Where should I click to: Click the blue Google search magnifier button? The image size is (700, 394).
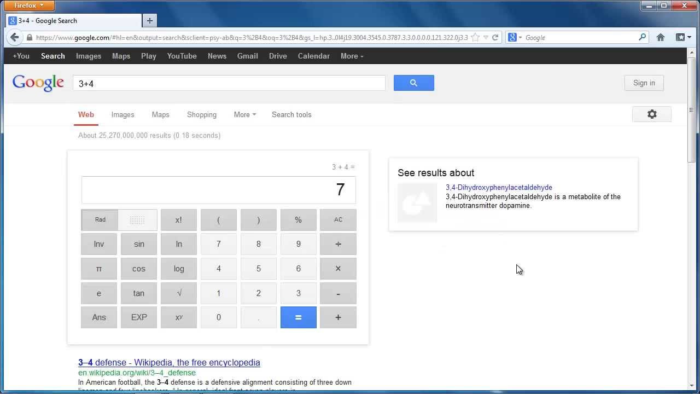tap(413, 83)
